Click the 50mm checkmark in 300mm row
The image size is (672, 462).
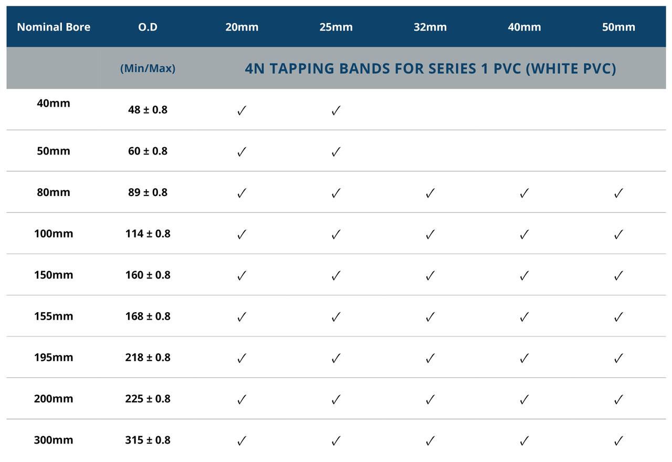[x=618, y=440]
